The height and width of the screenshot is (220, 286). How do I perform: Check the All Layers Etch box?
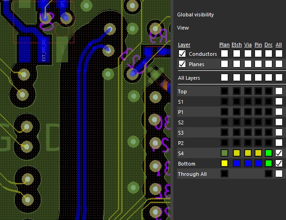tap(236, 77)
